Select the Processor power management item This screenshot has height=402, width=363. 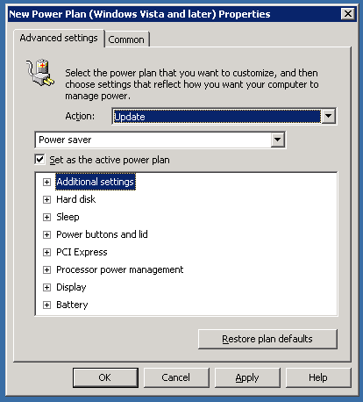120,269
